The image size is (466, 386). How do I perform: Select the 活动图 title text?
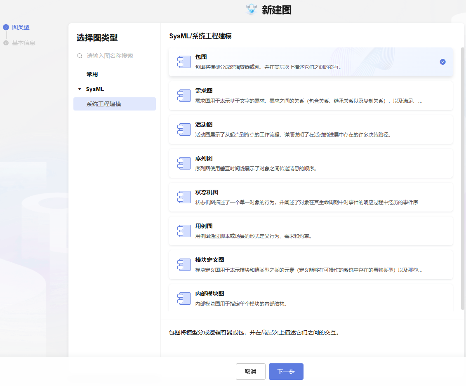[x=204, y=125]
